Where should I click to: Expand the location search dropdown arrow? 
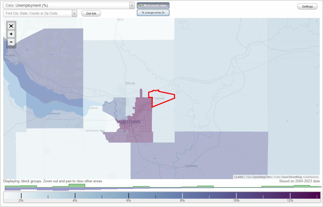tap(75, 13)
